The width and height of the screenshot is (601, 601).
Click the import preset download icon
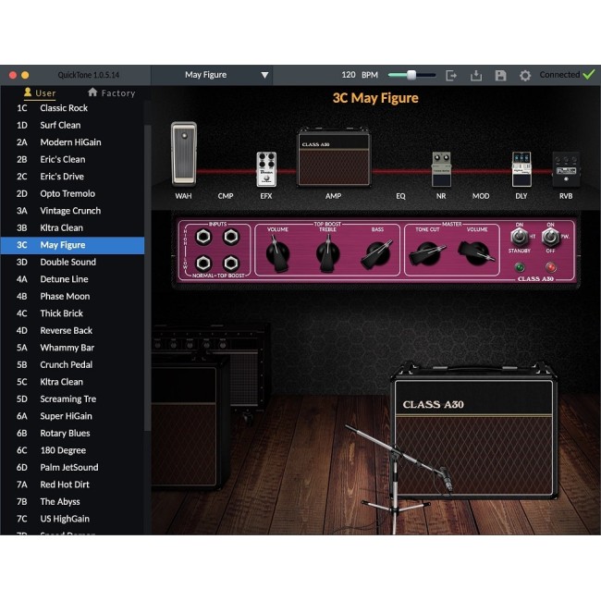[x=476, y=75]
